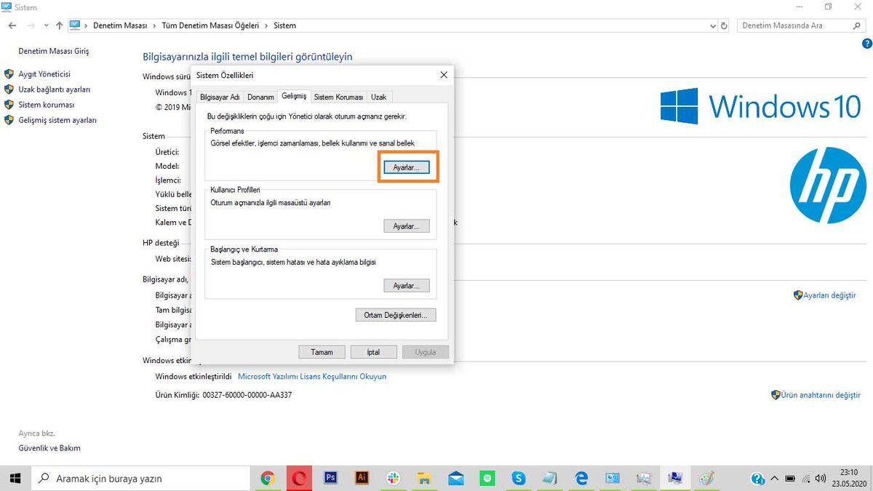Open Photoshop from the taskbar
Screen dimensions: 873x491
pyautogui.click(x=330, y=478)
